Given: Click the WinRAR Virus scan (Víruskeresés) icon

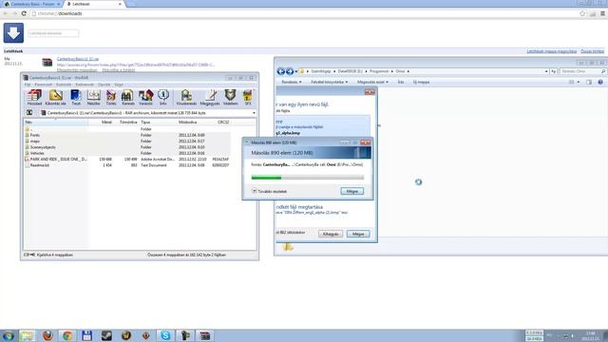Looking at the screenshot, I should click(186, 97).
